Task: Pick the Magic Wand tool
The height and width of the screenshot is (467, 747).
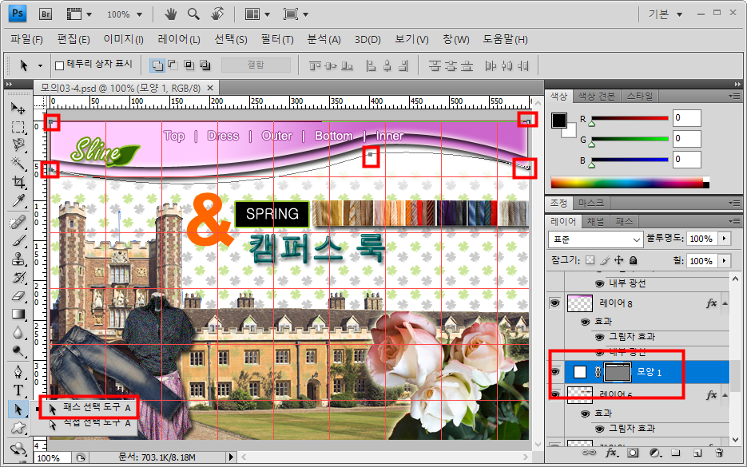Action: pyautogui.click(x=18, y=163)
